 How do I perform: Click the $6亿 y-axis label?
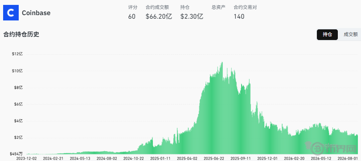click(18, 104)
